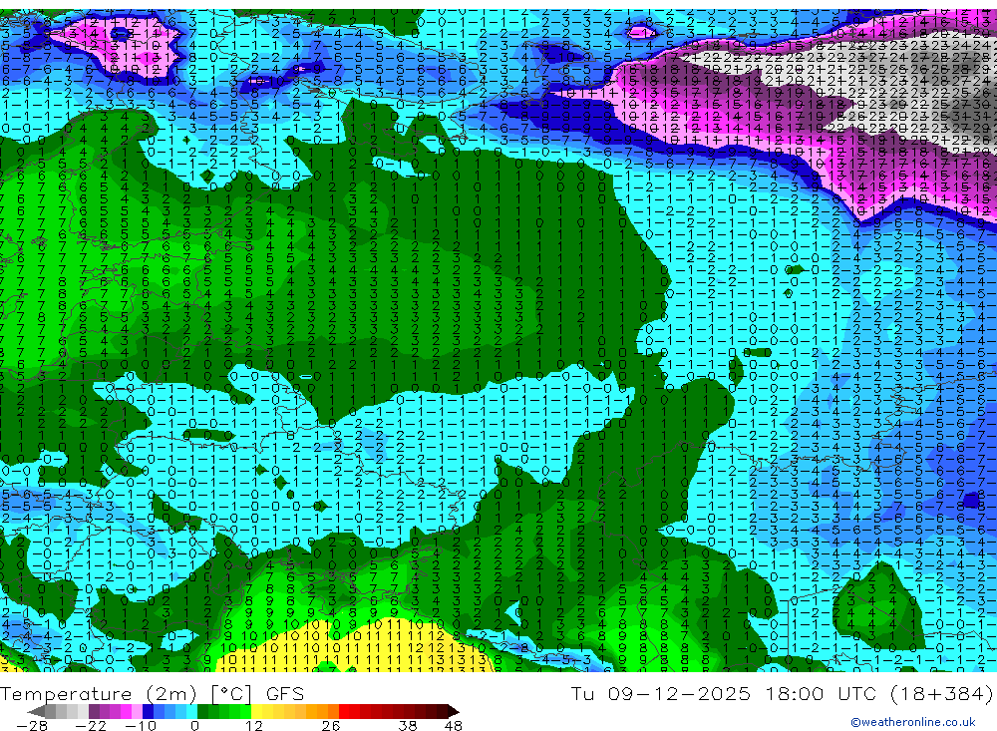Click the dark maroon right arrow of the scale
The height and width of the screenshot is (731, 997).
click(x=454, y=711)
